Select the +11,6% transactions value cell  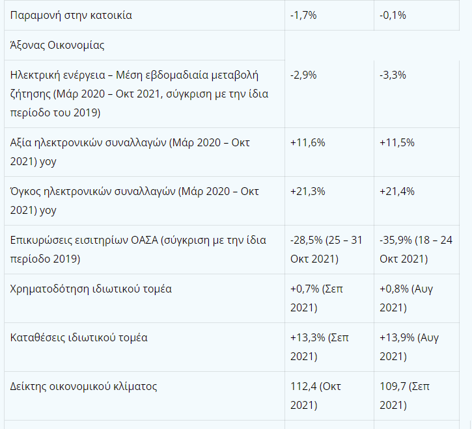(x=308, y=142)
